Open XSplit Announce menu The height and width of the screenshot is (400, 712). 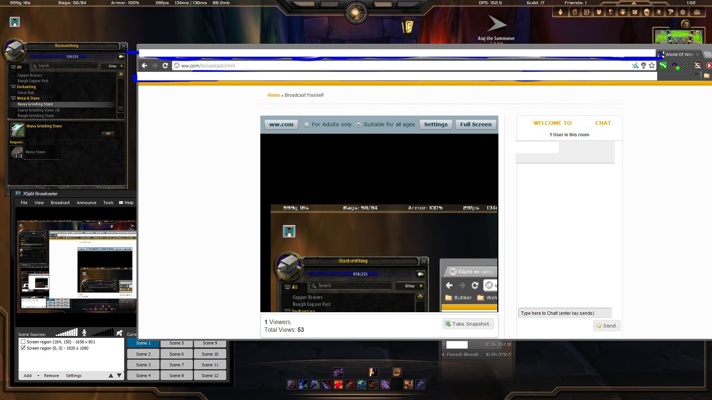(x=86, y=203)
